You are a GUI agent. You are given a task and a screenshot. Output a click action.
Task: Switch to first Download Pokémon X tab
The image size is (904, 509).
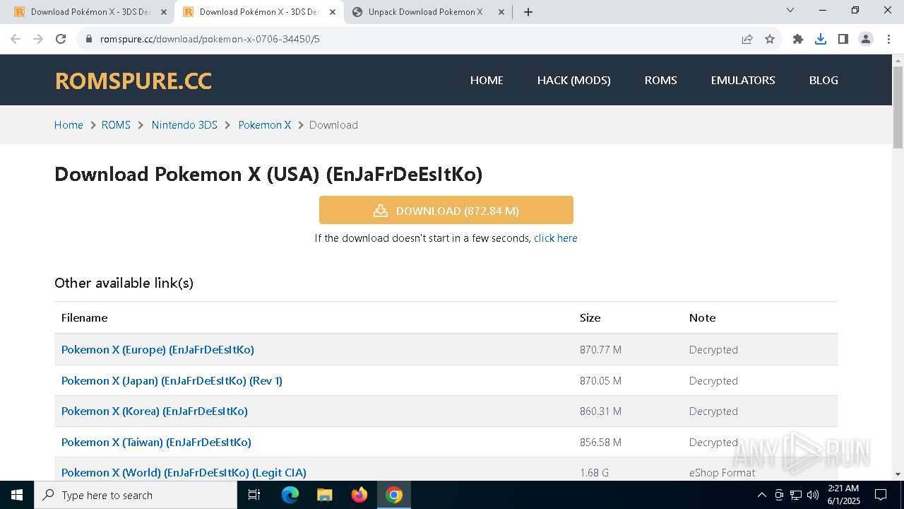point(91,12)
